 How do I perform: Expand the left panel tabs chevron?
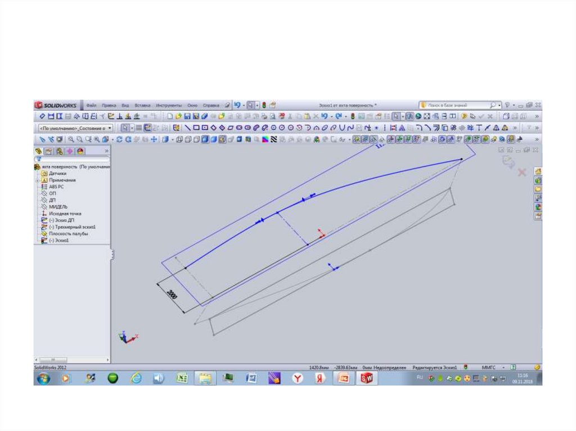(106, 151)
